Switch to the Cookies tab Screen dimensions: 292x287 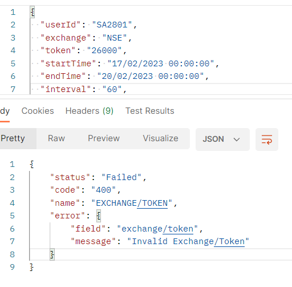coord(38,111)
